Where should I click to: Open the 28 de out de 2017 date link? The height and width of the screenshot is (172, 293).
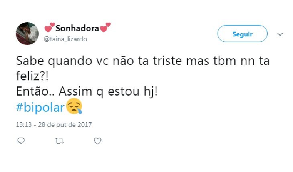[65, 124]
